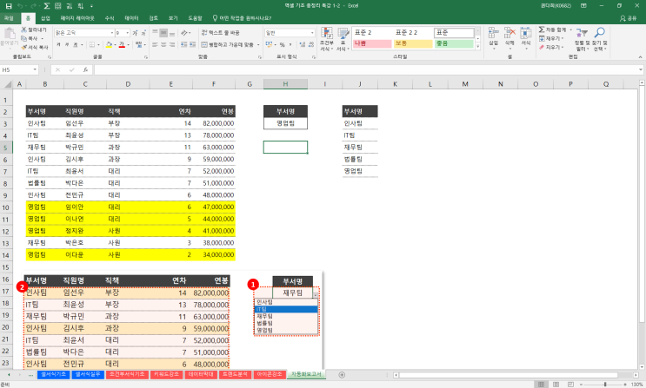Open find and select magnifier
Viewport: 646px width, 388px height.
tap(599, 39)
